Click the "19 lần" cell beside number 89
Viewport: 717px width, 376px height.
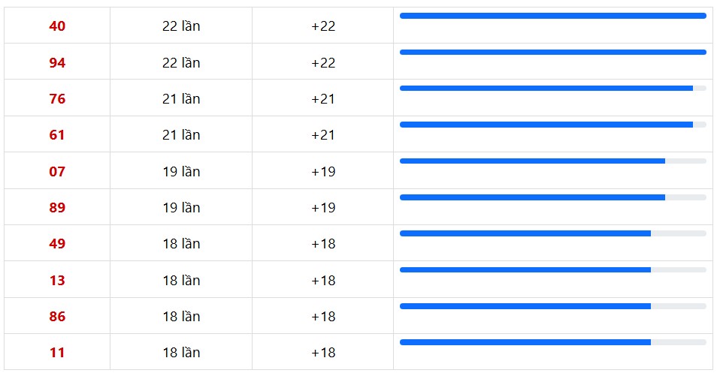click(x=181, y=208)
